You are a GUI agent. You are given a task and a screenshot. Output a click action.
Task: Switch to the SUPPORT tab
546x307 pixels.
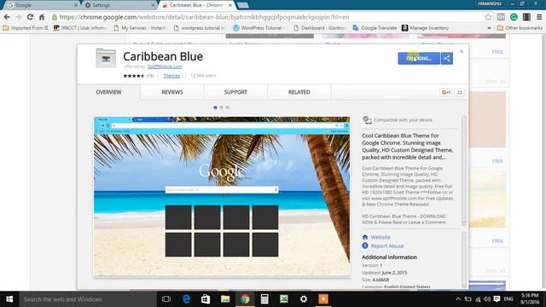(235, 92)
